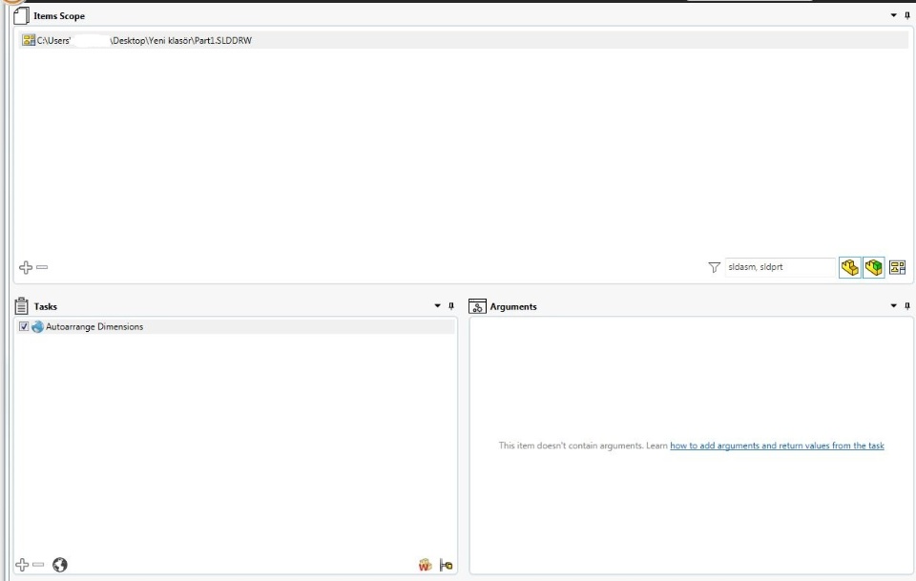Toggle the drawing file filter icon
916x581 pixels.
pos(897,267)
